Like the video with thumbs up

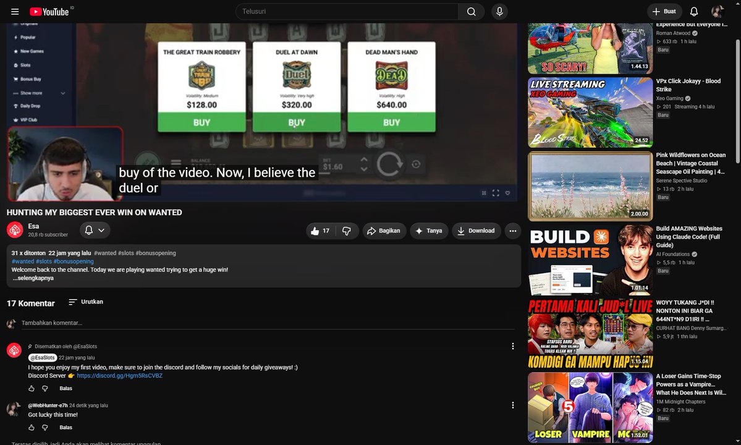pos(320,231)
